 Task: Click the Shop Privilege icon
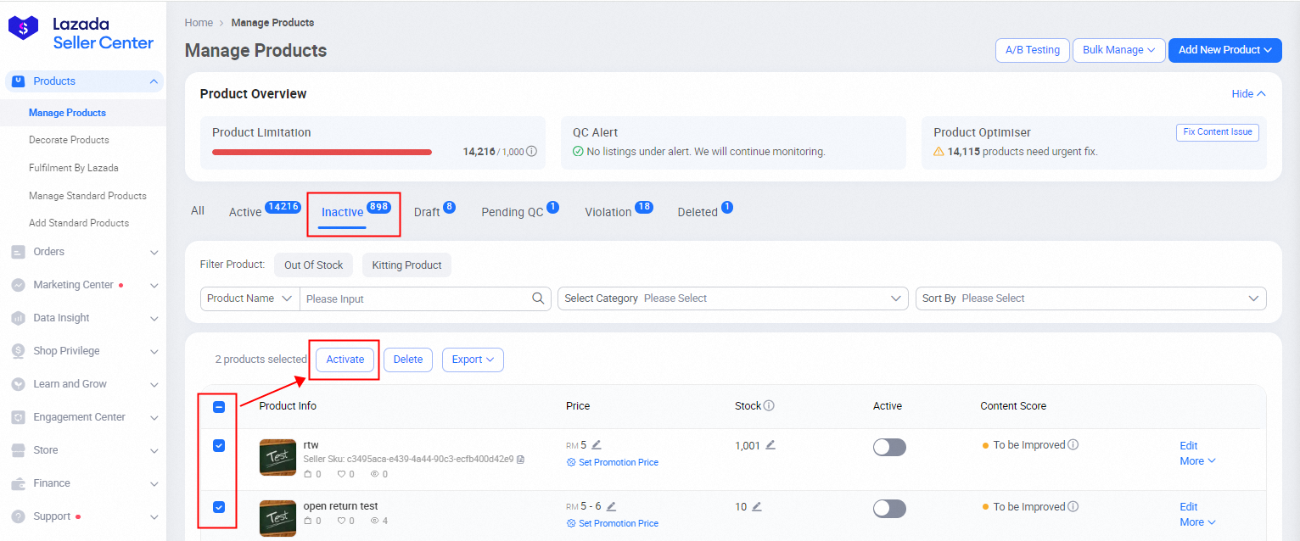pos(19,350)
